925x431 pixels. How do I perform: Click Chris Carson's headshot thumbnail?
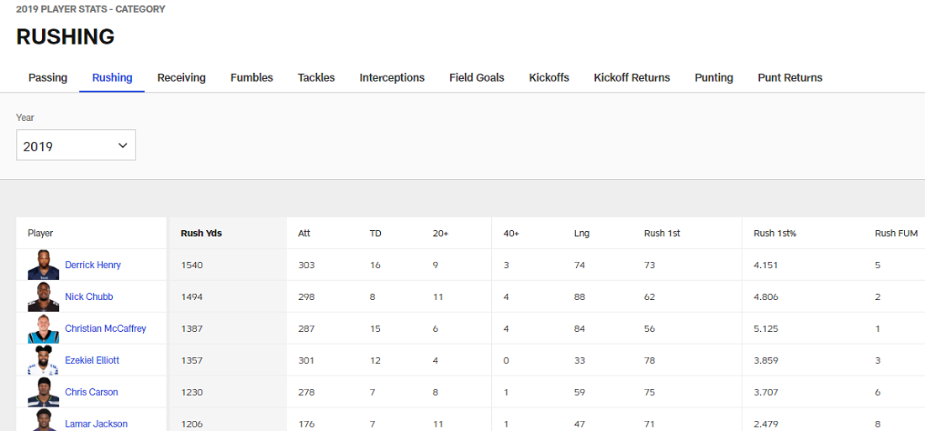click(43, 392)
